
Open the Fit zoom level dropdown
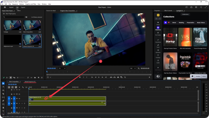tap(62, 68)
